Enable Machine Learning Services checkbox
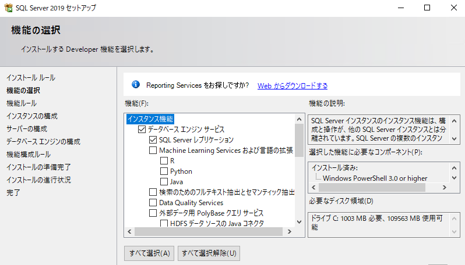465x265 pixels. coord(153,151)
